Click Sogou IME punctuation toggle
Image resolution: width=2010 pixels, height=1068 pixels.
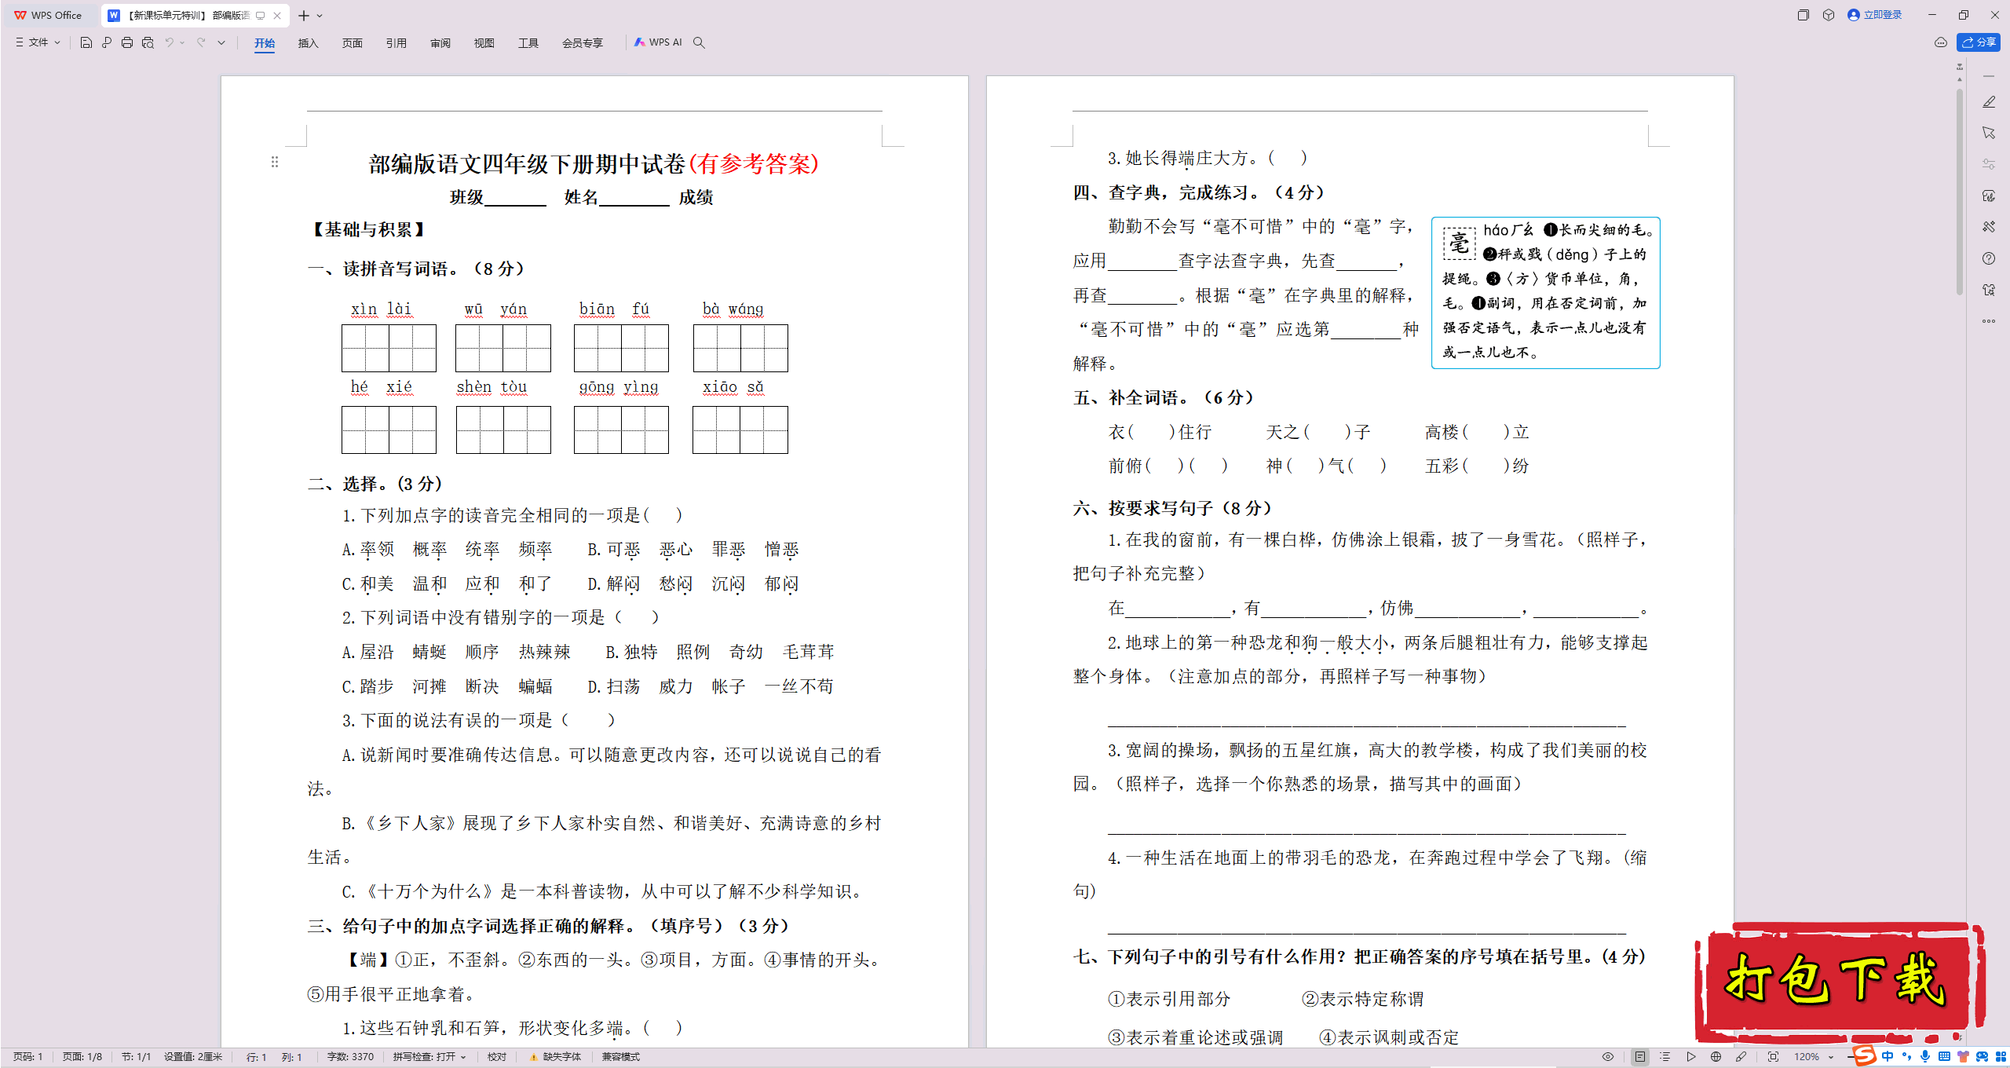tap(1906, 1056)
